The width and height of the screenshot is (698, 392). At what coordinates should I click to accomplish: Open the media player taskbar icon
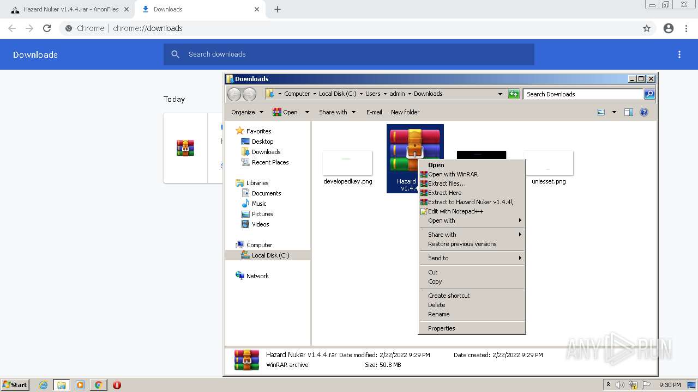coord(80,385)
